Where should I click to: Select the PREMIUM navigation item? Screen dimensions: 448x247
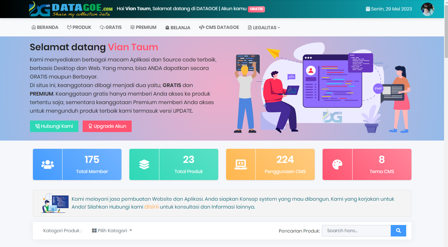(143, 28)
